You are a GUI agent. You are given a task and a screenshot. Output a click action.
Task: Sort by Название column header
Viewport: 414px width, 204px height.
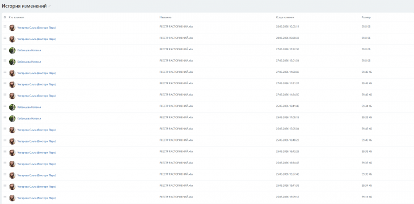(x=165, y=17)
